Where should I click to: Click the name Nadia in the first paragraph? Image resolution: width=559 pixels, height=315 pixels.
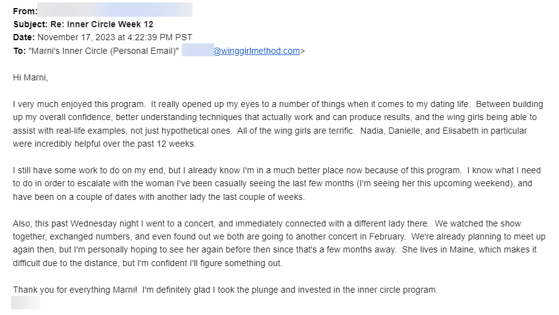tap(372, 131)
